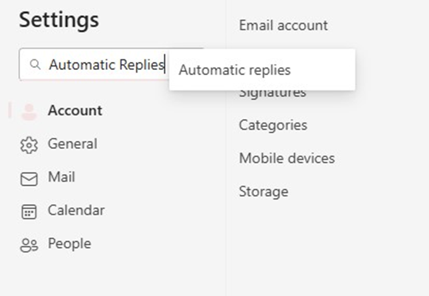The height and width of the screenshot is (296, 429).
Task: Click the Mail envelope icon
Action: (x=29, y=179)
